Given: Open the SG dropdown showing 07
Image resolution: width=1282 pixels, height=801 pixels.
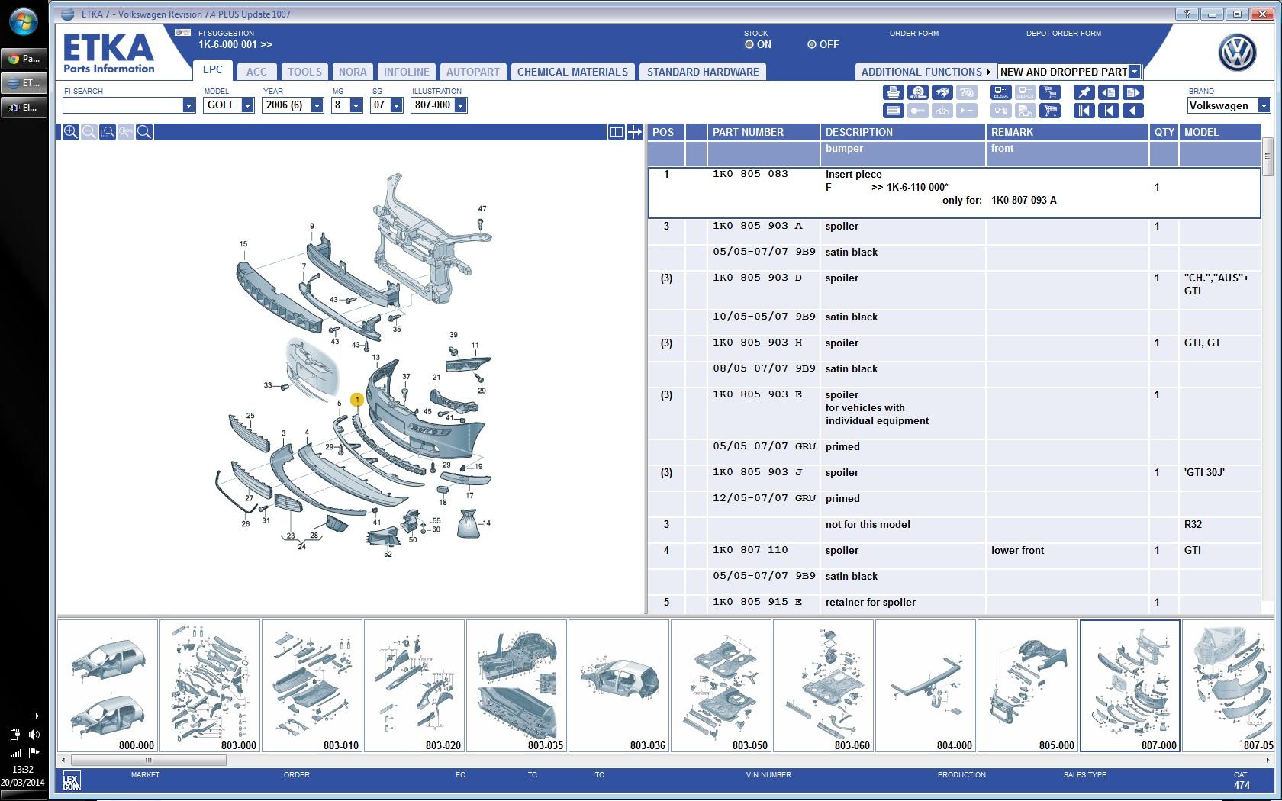Looking at the screenshot, I should pyautogui.click(x=396, y=105).
